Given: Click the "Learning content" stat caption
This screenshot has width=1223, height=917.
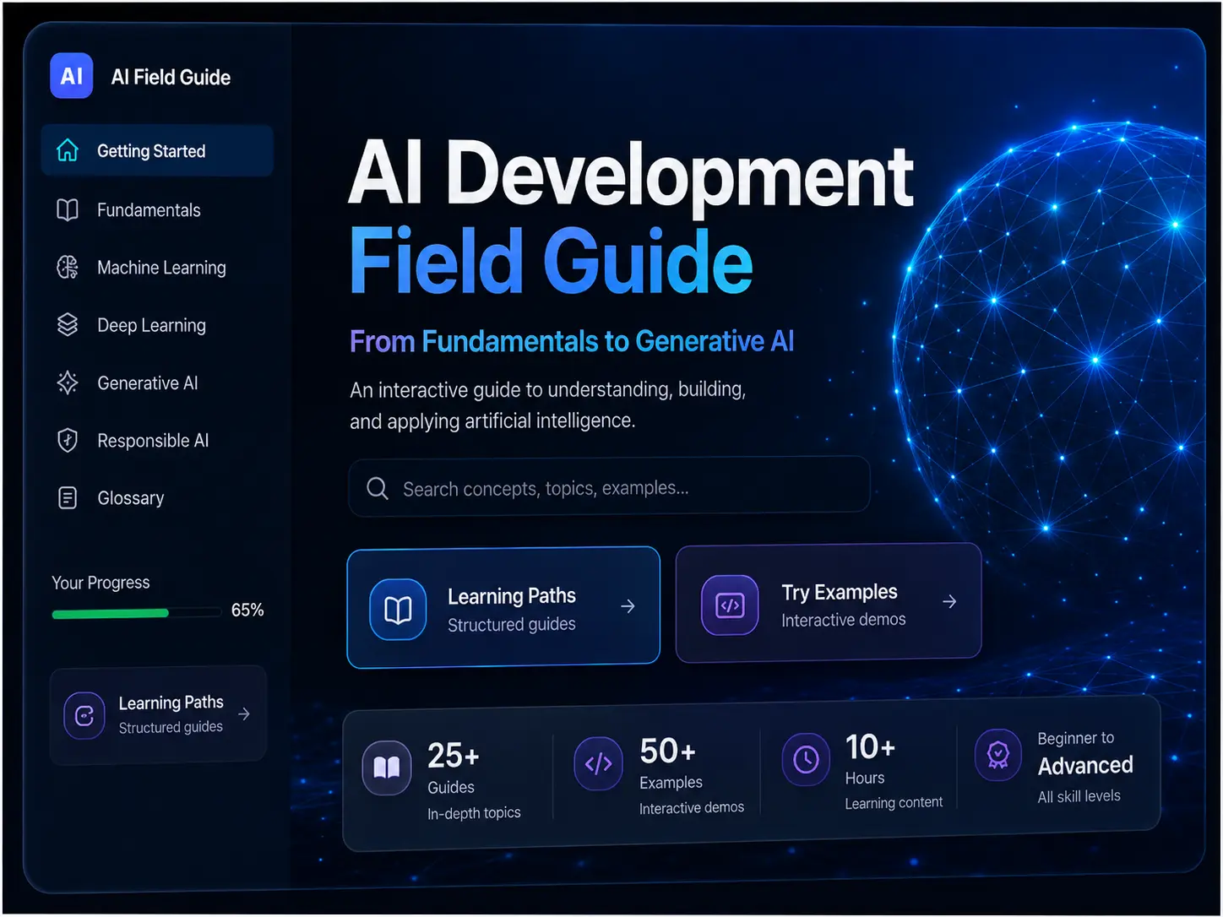Looking at the screenshot, I should 894,803.
